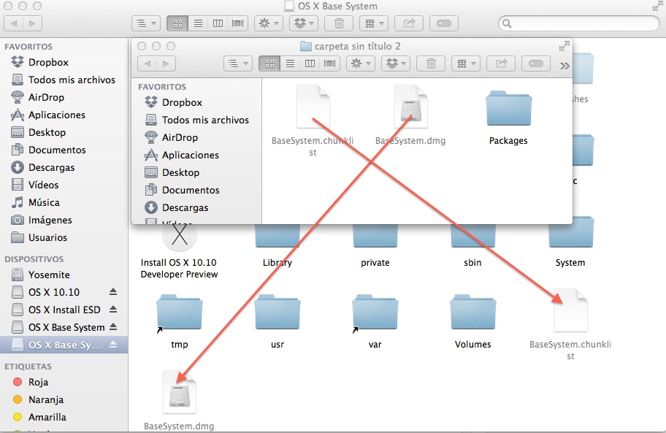The height and width of the screenshot is (433, 666).
Task: Open grid arrange dropdown in carpeta sin título 2
Action: coord(466,64)
